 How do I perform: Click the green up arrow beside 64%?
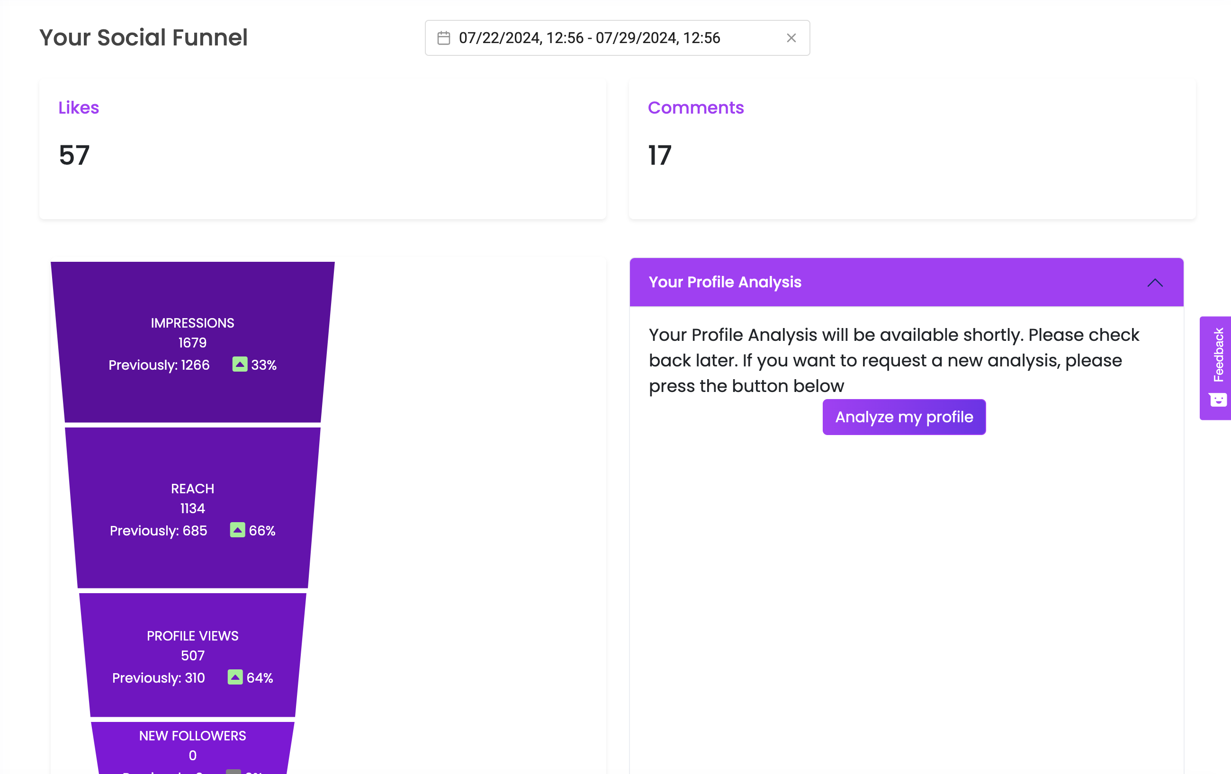click(235, 677)
